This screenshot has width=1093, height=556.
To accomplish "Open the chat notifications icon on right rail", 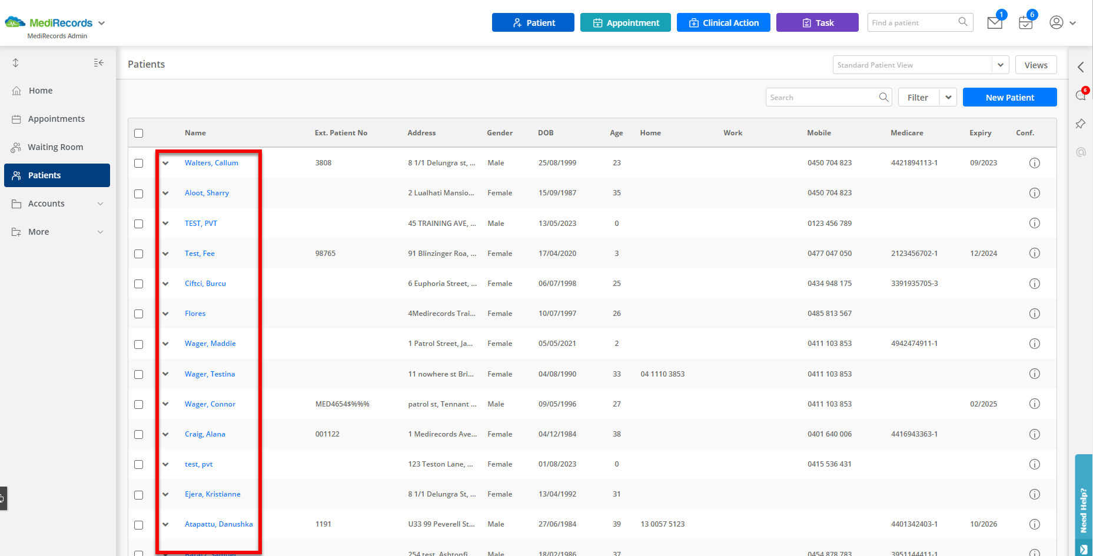I will tap(1081, 95).
